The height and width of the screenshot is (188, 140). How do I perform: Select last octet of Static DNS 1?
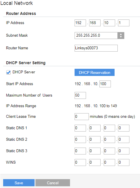(x=124, y=128)
